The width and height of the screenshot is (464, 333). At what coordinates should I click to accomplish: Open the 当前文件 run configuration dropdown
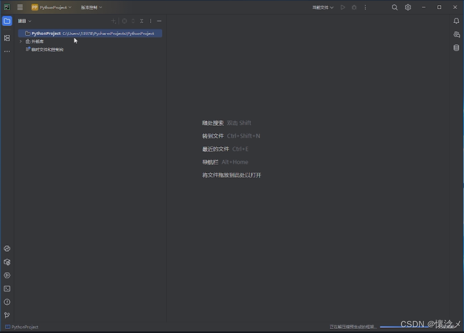click(x=322, y=7)
